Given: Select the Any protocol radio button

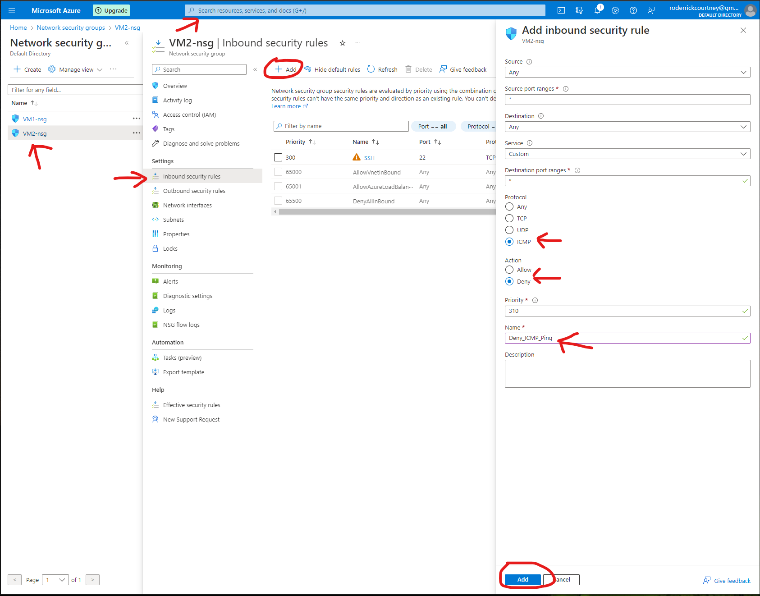Looking at the screenshot, I should click(x=509, y=206).
